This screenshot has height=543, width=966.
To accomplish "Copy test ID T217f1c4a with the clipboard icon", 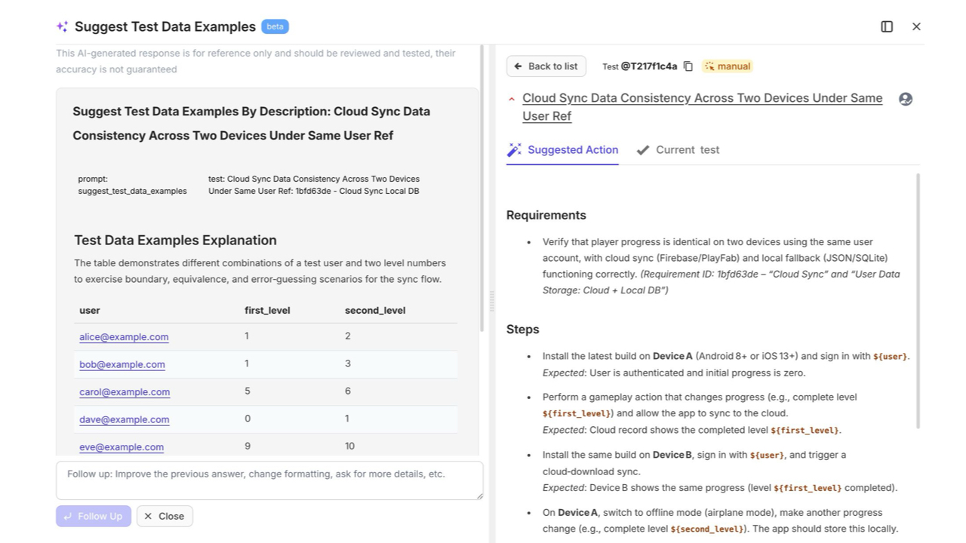I will pyautogui.click(x=688, y=66).
